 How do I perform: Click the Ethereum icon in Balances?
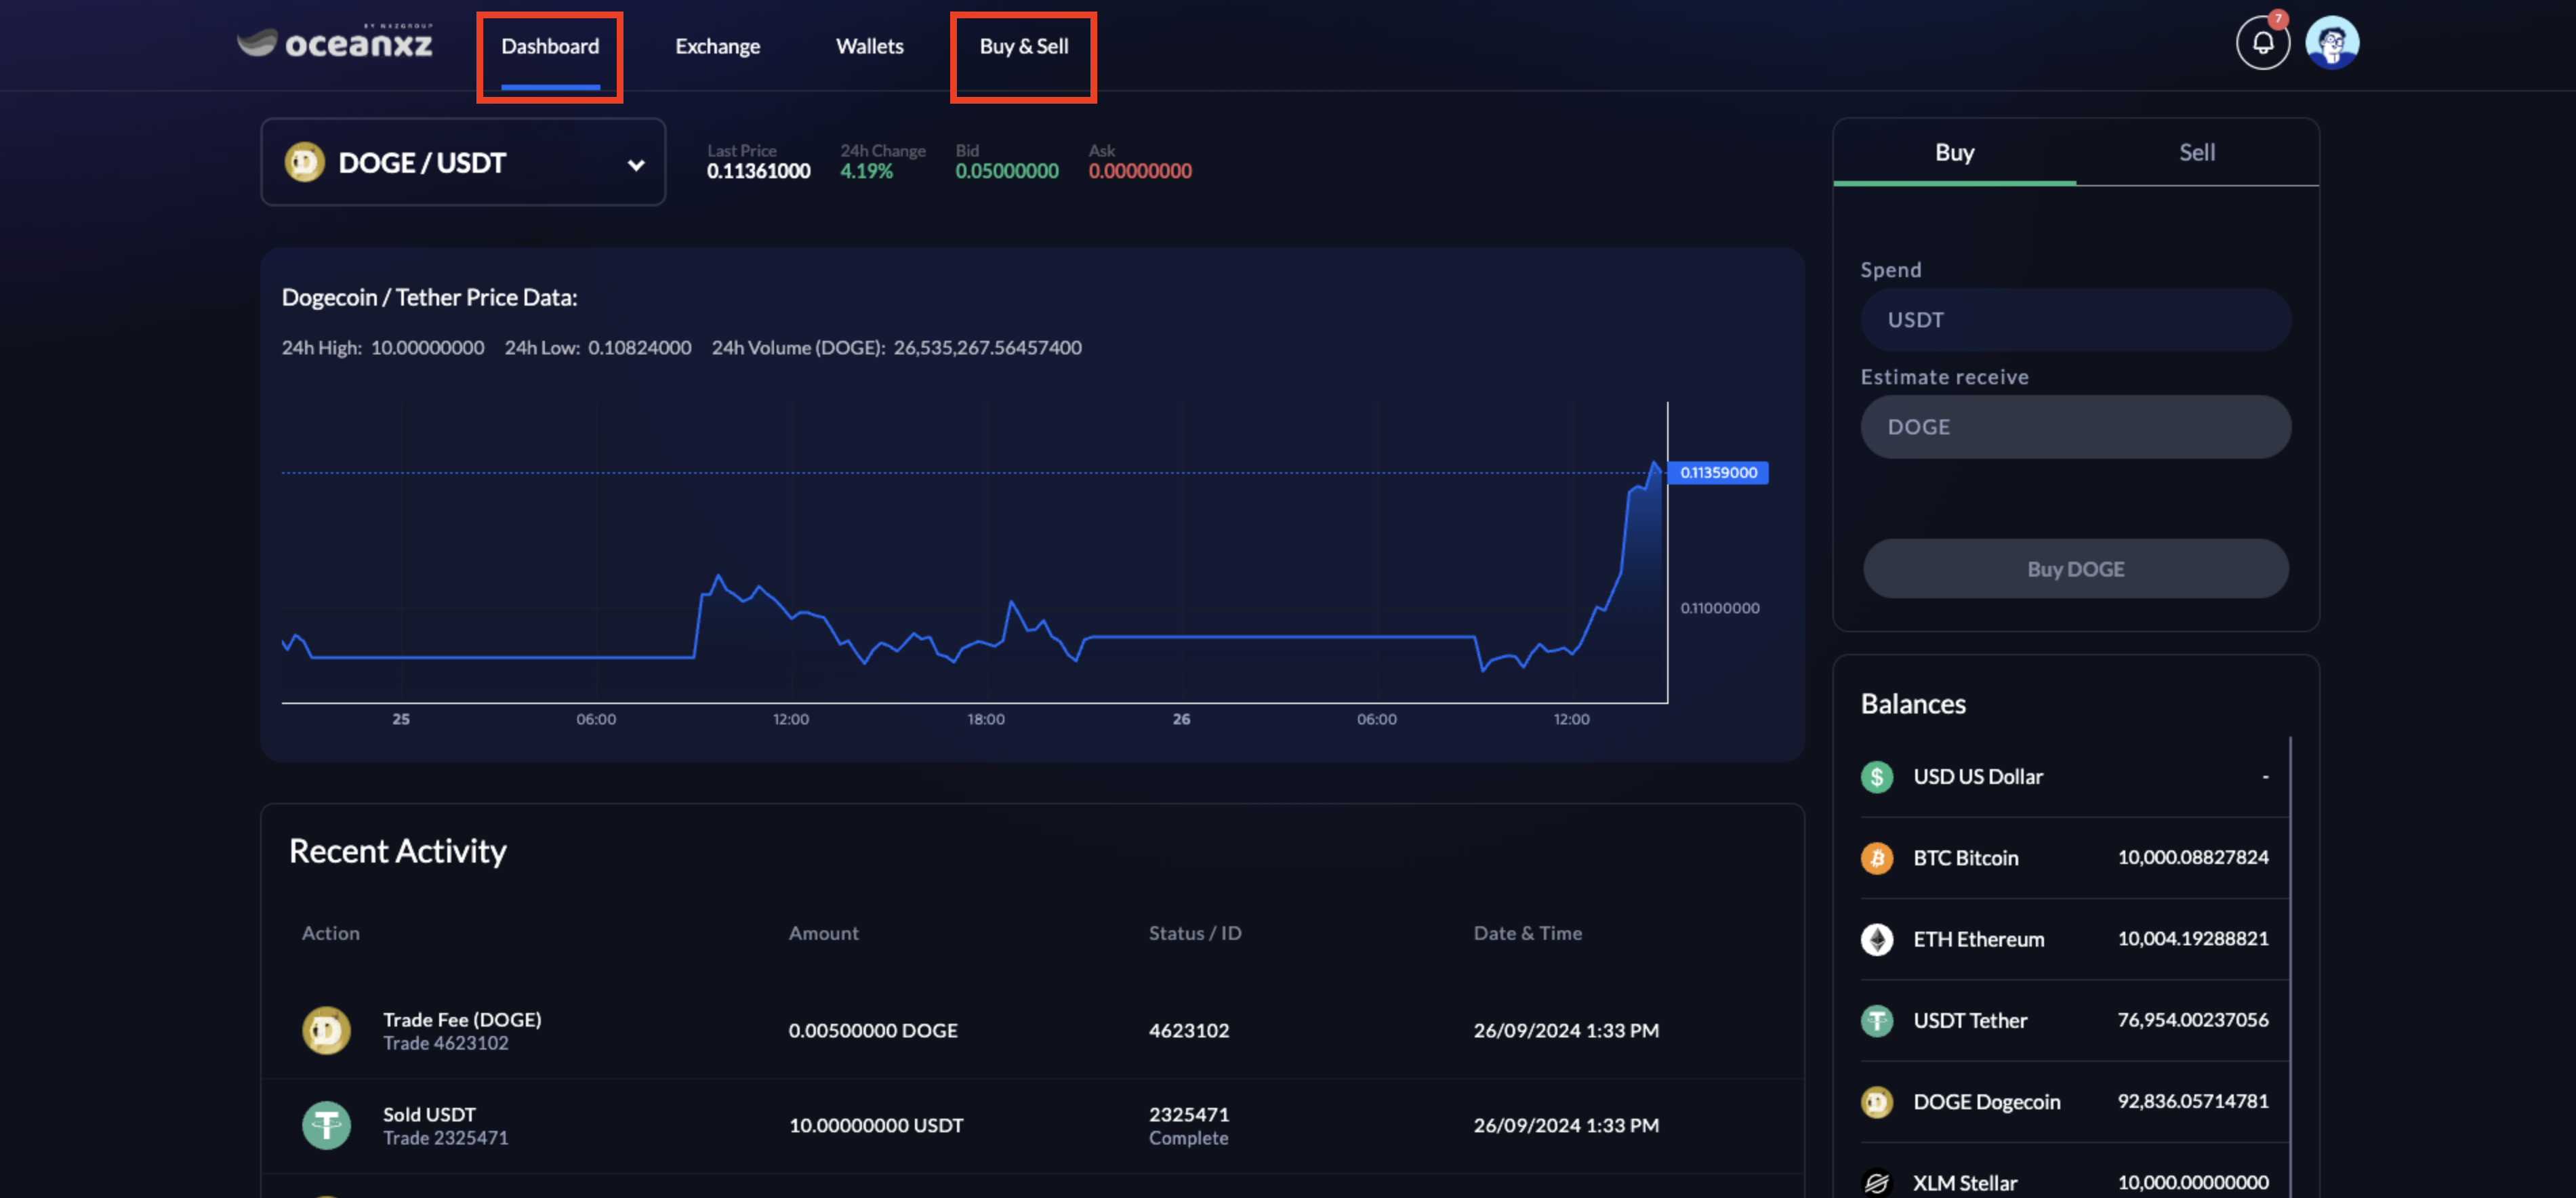click(1876, 939)
